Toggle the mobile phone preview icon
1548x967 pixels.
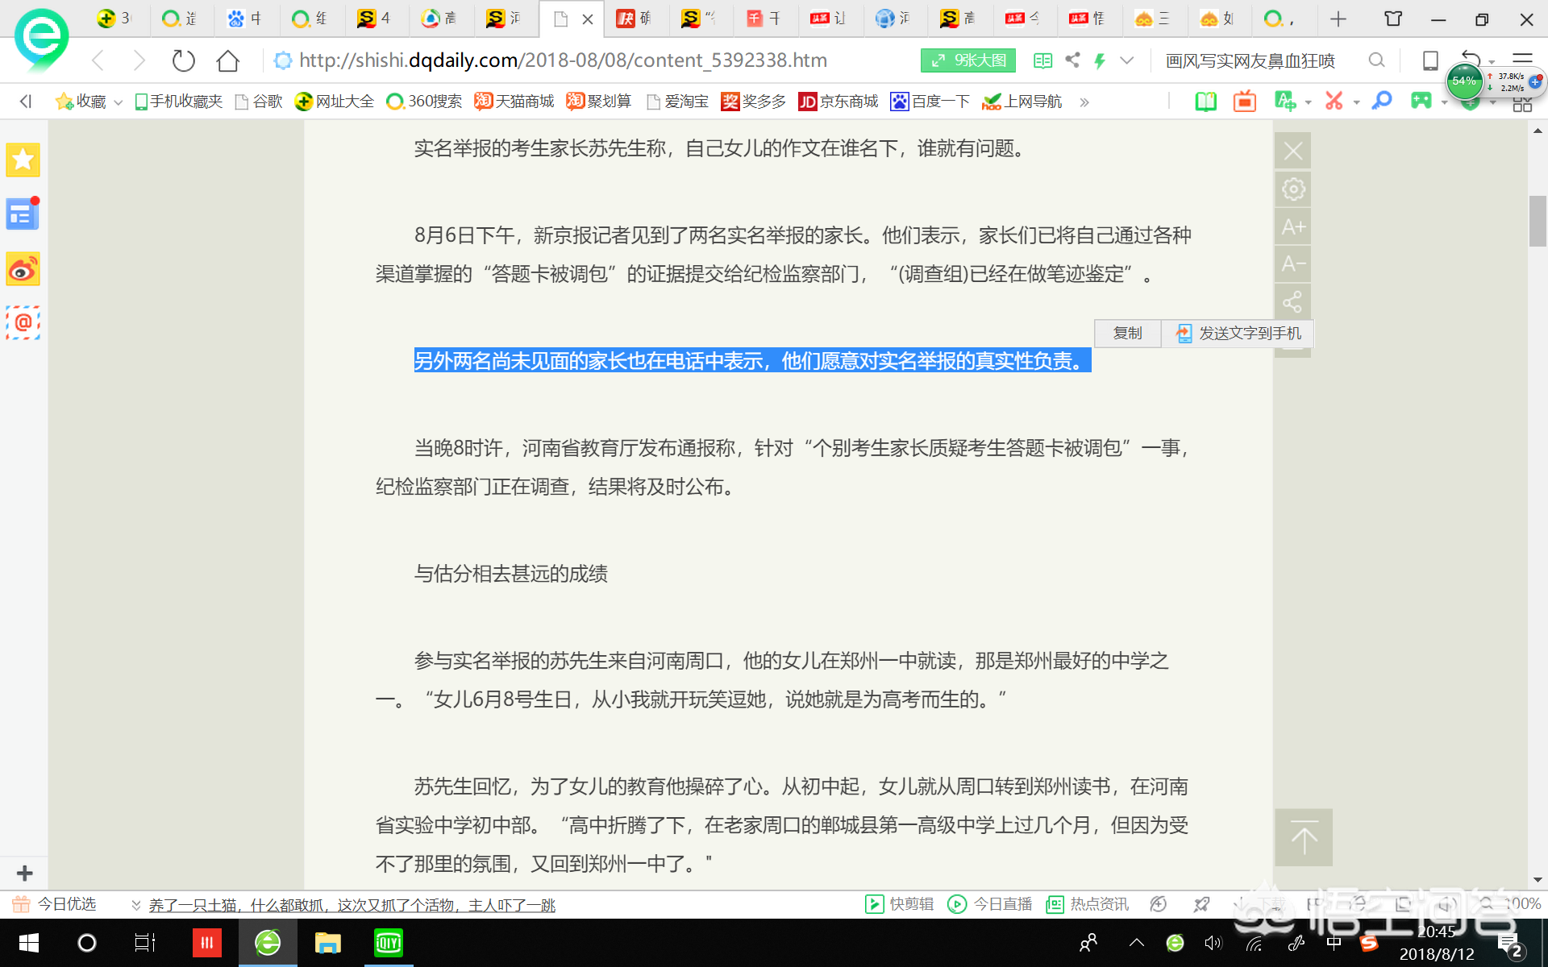[x=1430, y=60]
